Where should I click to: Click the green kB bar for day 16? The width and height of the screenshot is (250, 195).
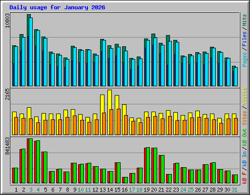[126, 180]
